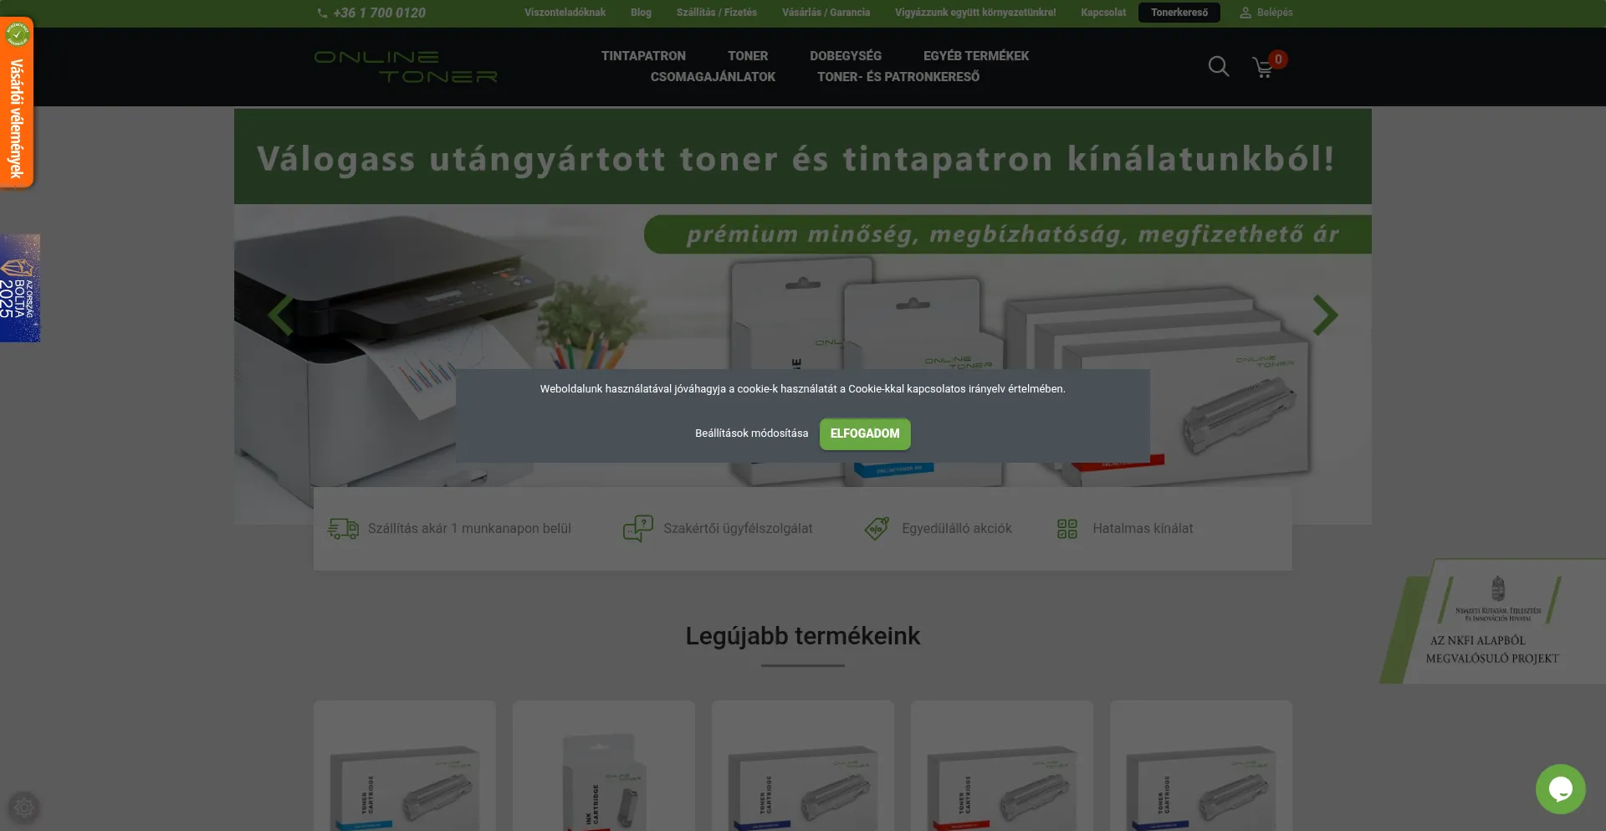Click the Belépés login link
Image resolution: width=1606 pixels, height=831 pixels.
coord(1275,13)
